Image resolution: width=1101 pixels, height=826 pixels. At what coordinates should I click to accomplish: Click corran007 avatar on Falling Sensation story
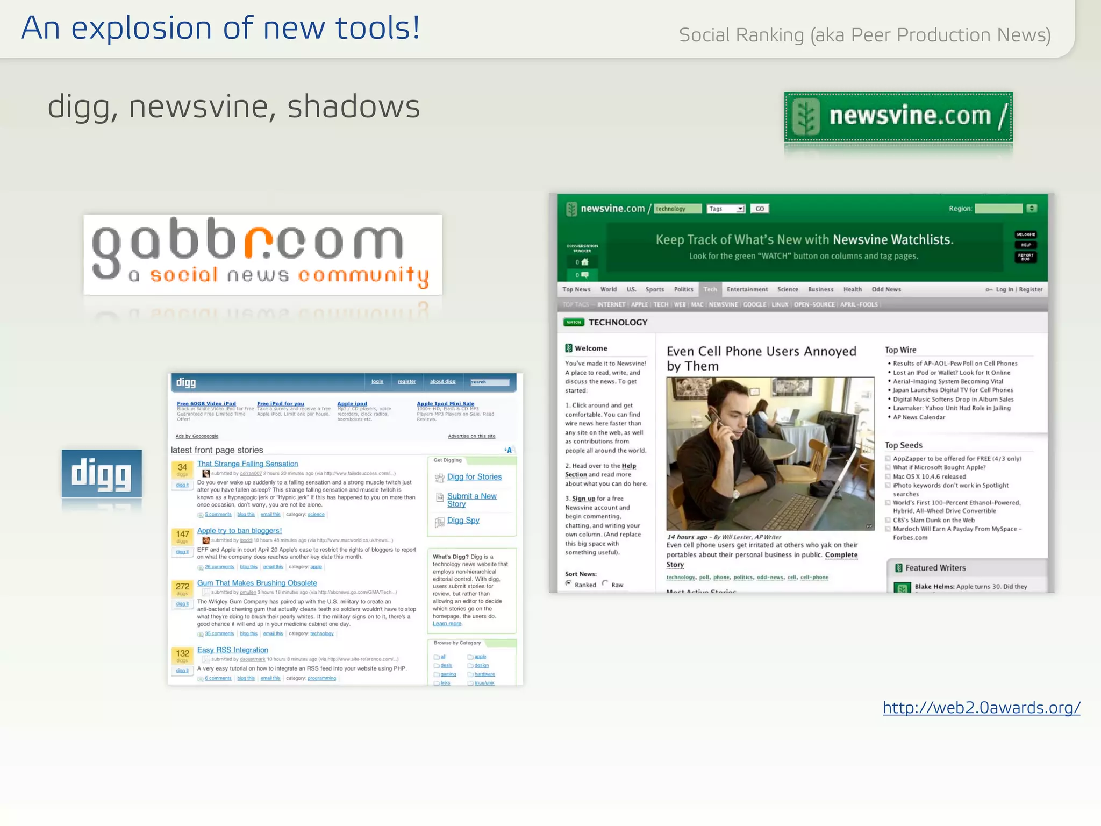click(x=205, y=473)
